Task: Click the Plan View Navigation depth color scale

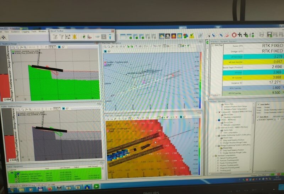Action: point(200,81)
